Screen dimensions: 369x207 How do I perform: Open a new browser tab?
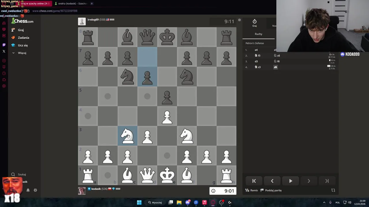92,3
